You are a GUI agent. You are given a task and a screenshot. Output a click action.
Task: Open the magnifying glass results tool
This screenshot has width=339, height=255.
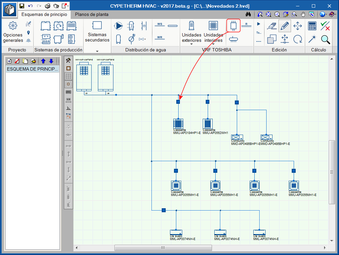tap(325, 39)
